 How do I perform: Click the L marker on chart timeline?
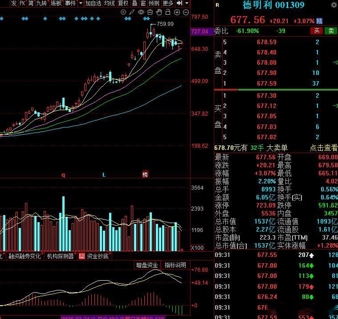coord(104,174)
